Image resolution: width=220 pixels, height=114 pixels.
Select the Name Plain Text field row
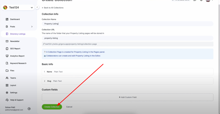(x=128, y=72)
